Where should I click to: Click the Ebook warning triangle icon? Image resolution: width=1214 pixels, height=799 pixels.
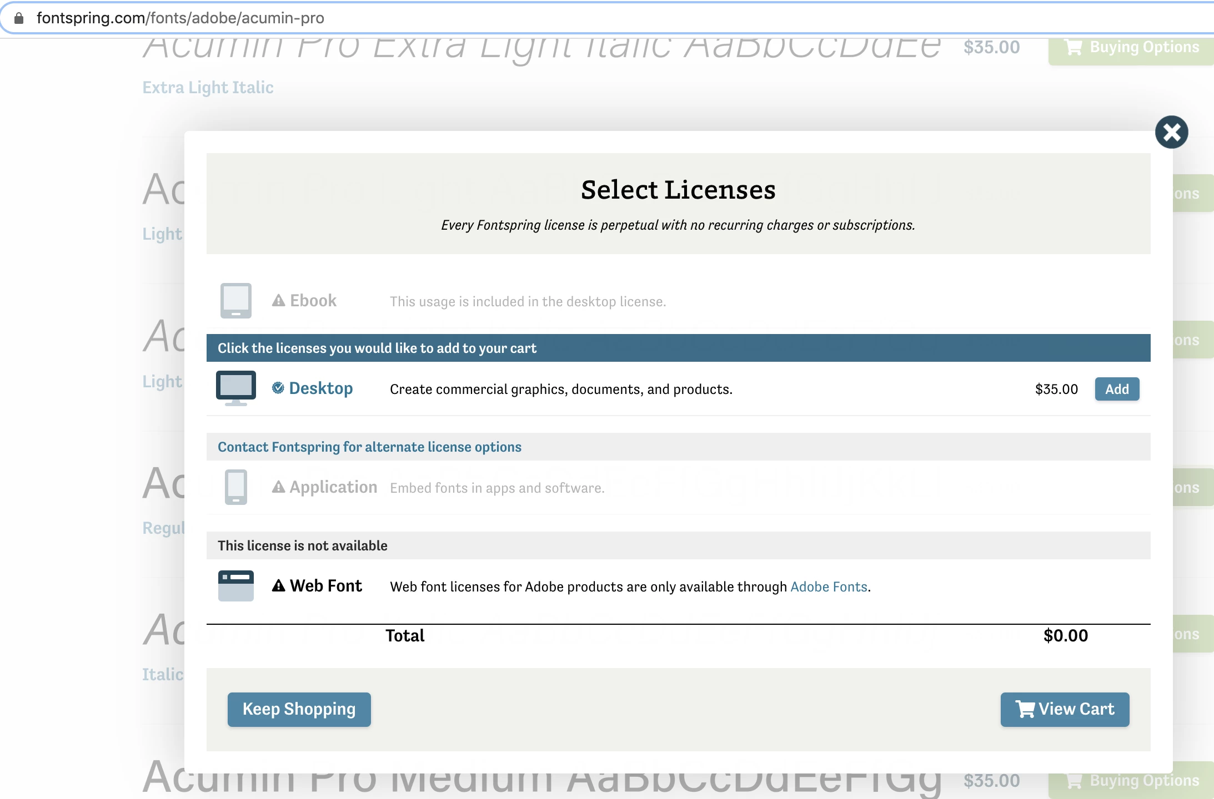coord(278,300)
